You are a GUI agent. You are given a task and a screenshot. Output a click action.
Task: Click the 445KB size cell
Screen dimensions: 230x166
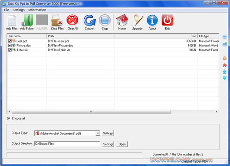[192, 46]
